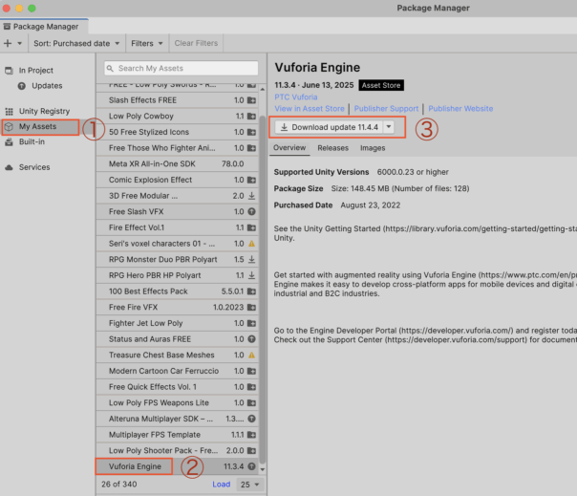Open Publisher Website link
This screenshot has width=577, height=496.
460,109
